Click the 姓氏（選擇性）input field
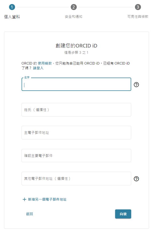Viewport: 153px width, 231px height. coord(76,110)
